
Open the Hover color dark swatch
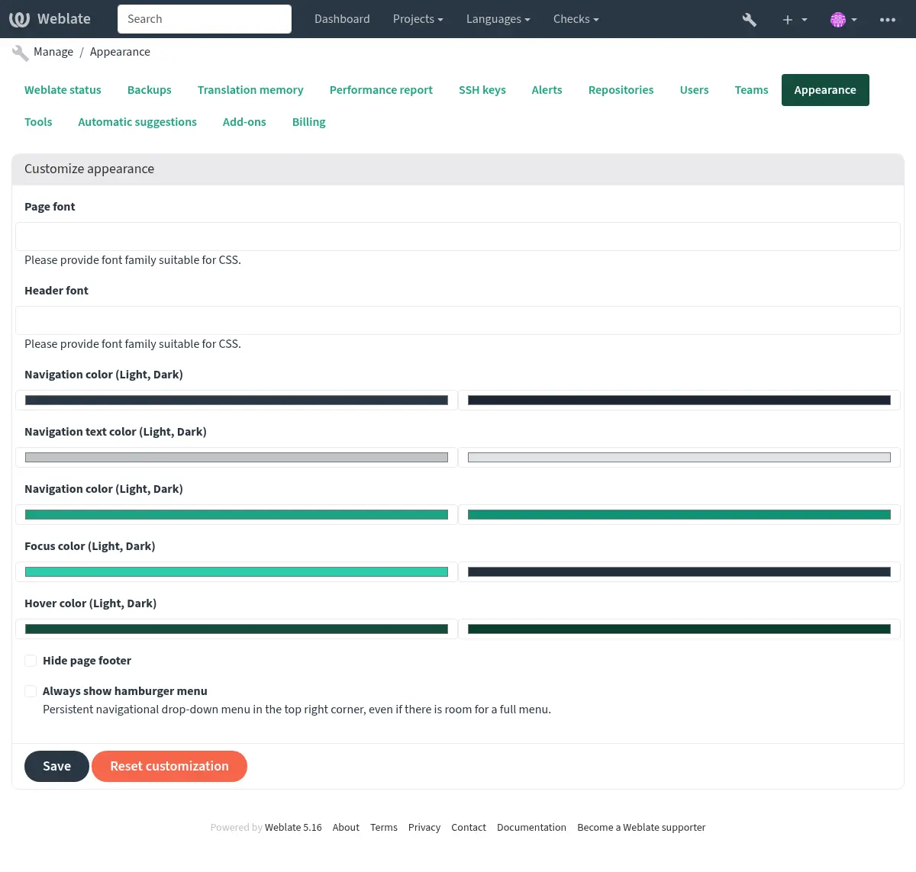click(x=679, y=629)
